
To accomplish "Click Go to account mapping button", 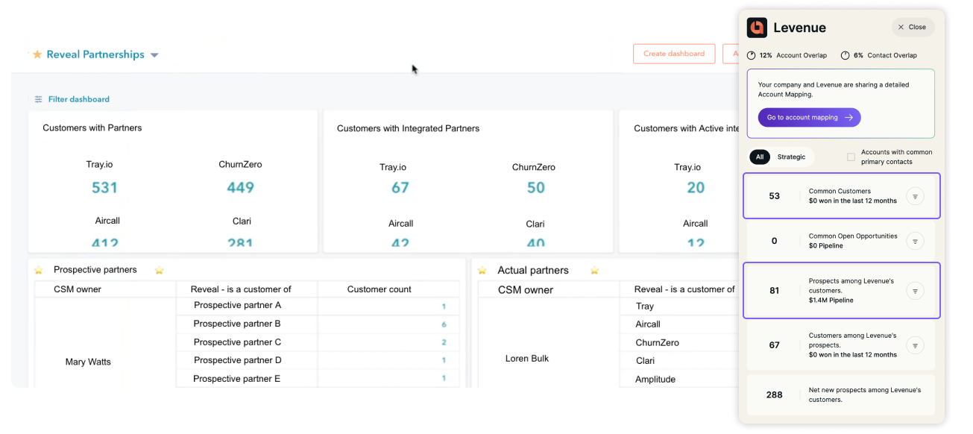I will point(809,117).
